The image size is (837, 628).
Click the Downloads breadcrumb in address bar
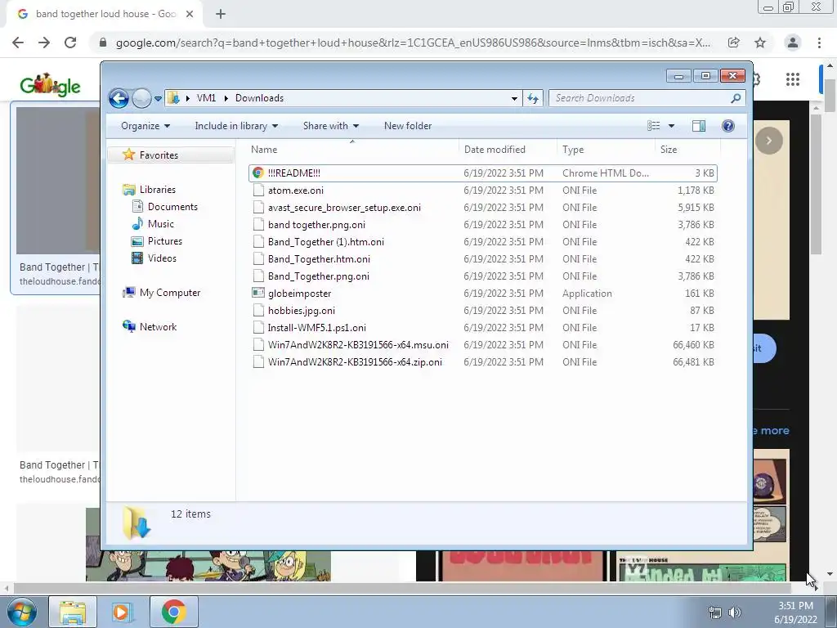pos(259,98)
